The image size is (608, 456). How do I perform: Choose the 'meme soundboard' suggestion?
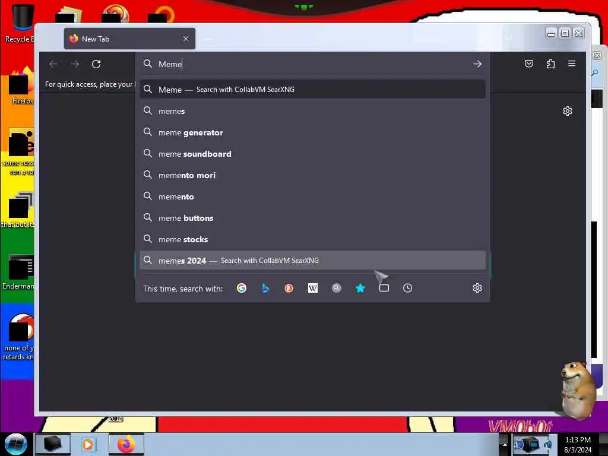312,154
